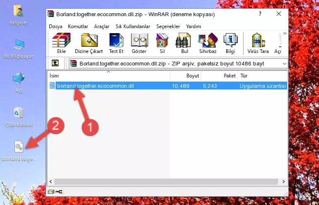Sort by the İsim column header

click(109, 76)
